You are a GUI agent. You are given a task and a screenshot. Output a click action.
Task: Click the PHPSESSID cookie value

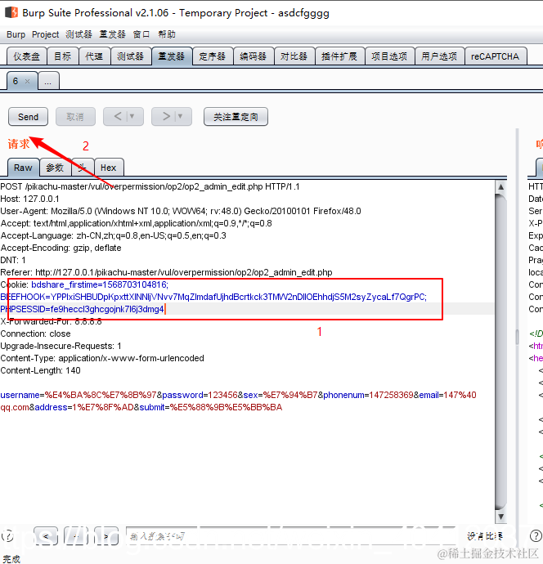pyautogui.click(x=82, y=309)
